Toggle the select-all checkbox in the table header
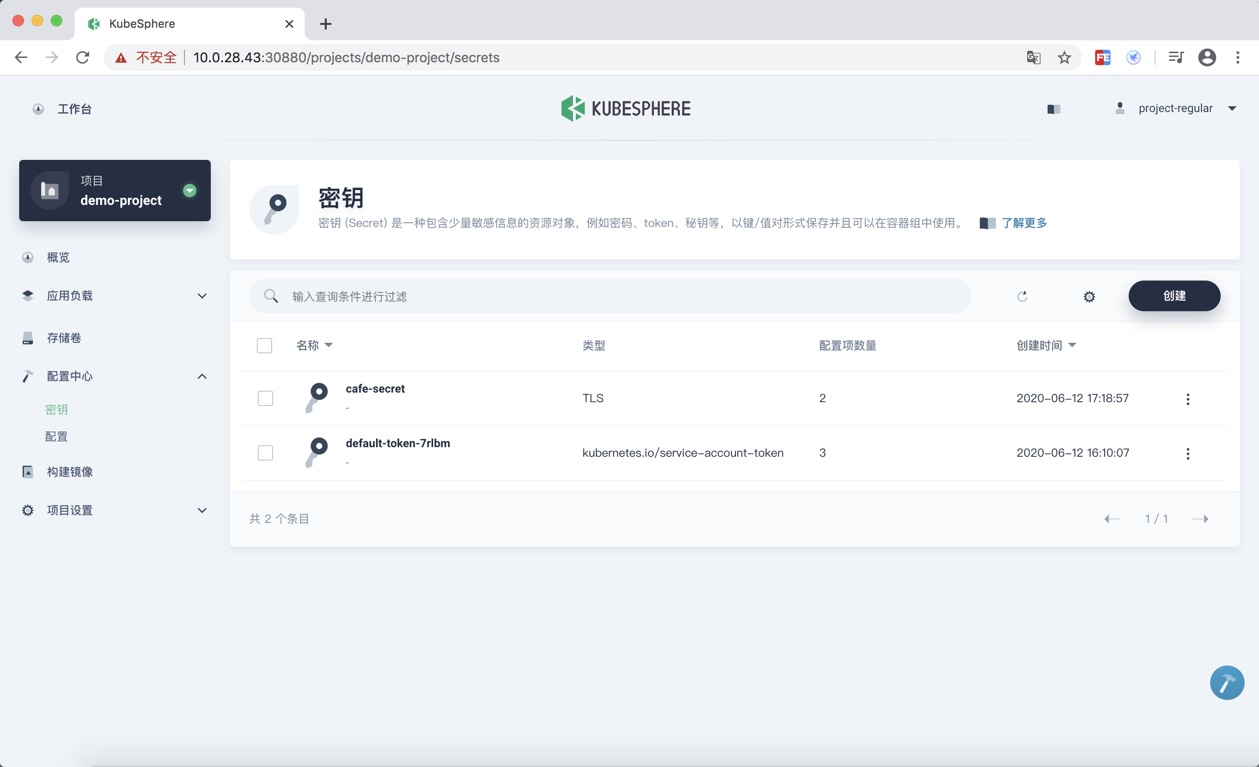This screenshot has width=1259, height=767. [x=264, y=346]
